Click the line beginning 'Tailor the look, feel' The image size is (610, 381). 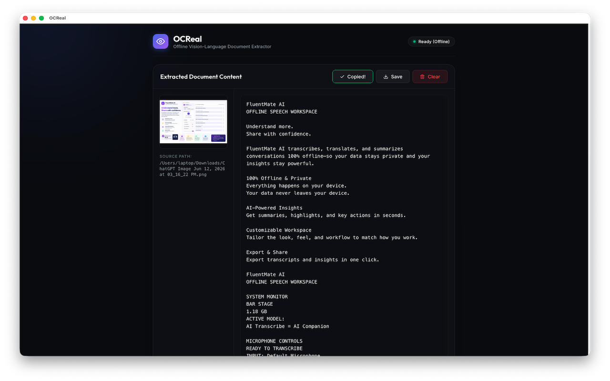pos(332,237)
